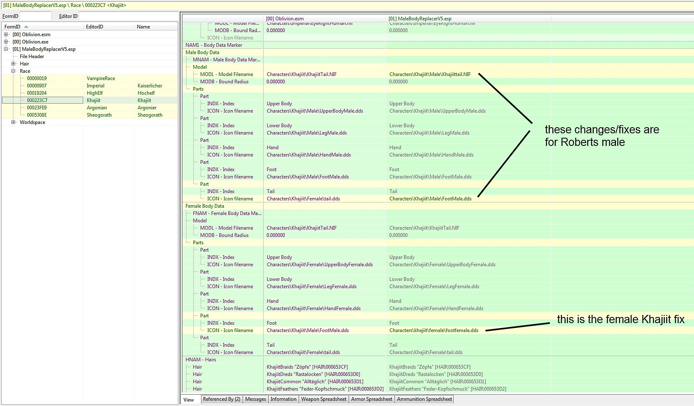This screenshot has height=406, width=694.
Task: Open the Referenced By (2) tab
Action: point(222,399)
